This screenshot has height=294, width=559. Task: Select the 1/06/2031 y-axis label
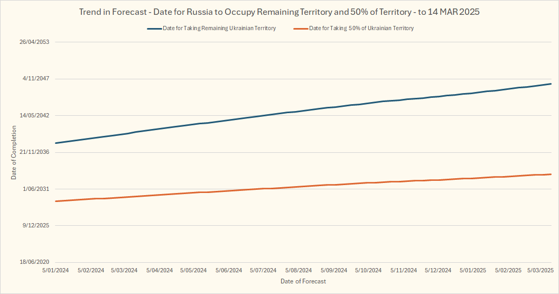tap(36, 189)
